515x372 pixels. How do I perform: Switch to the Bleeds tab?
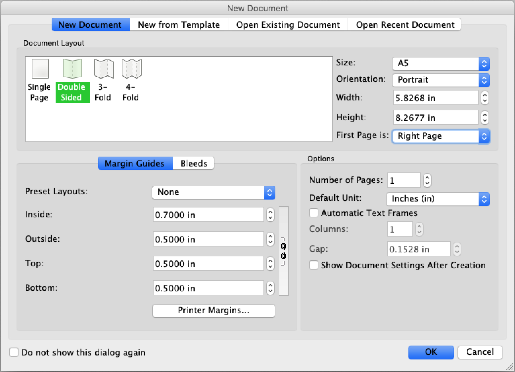point(193,163)
